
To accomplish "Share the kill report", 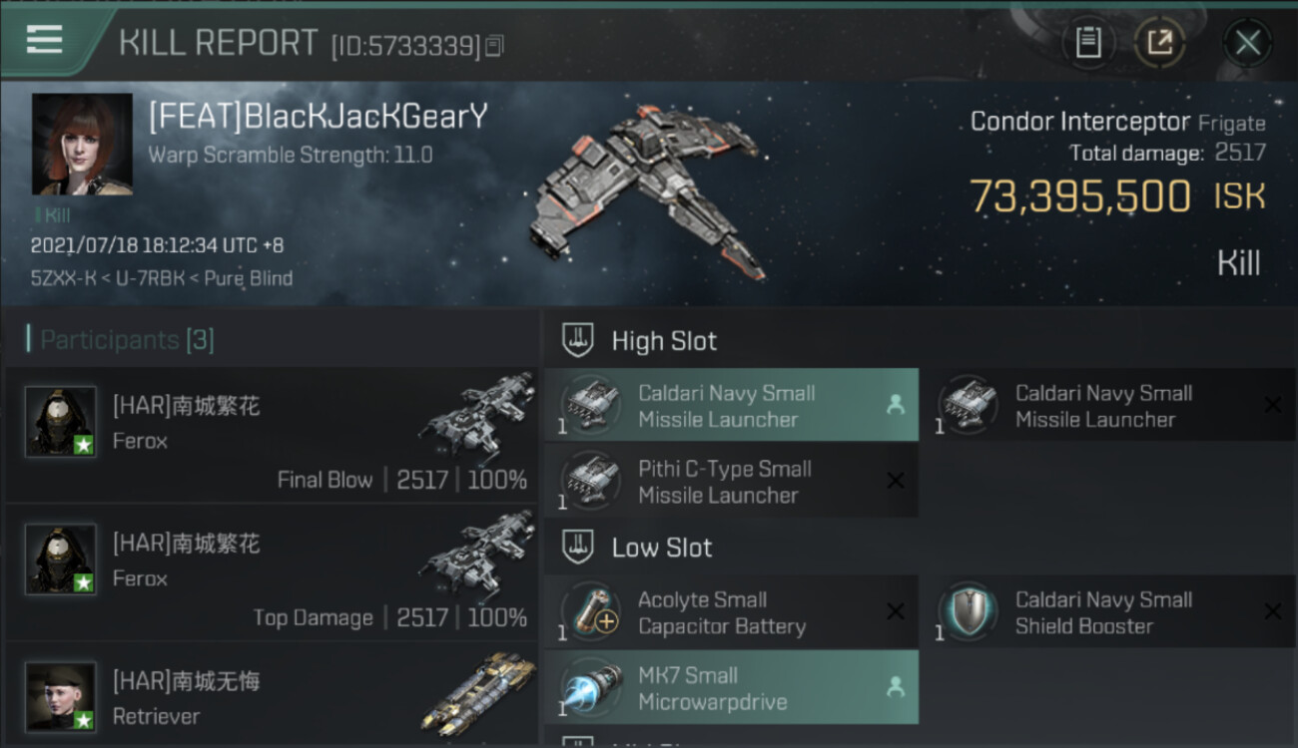I will [1159, 42].
